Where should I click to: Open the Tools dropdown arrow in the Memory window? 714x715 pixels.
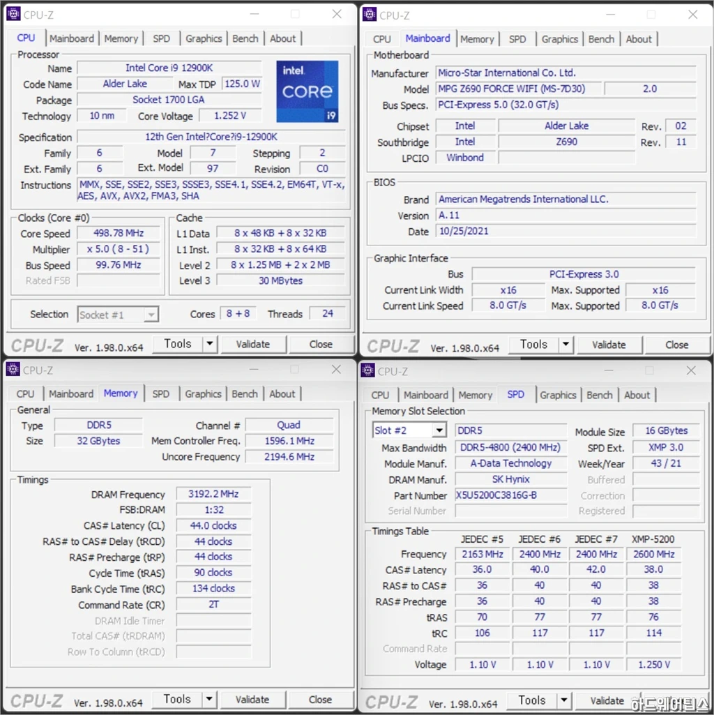click(x=209, y=699)
